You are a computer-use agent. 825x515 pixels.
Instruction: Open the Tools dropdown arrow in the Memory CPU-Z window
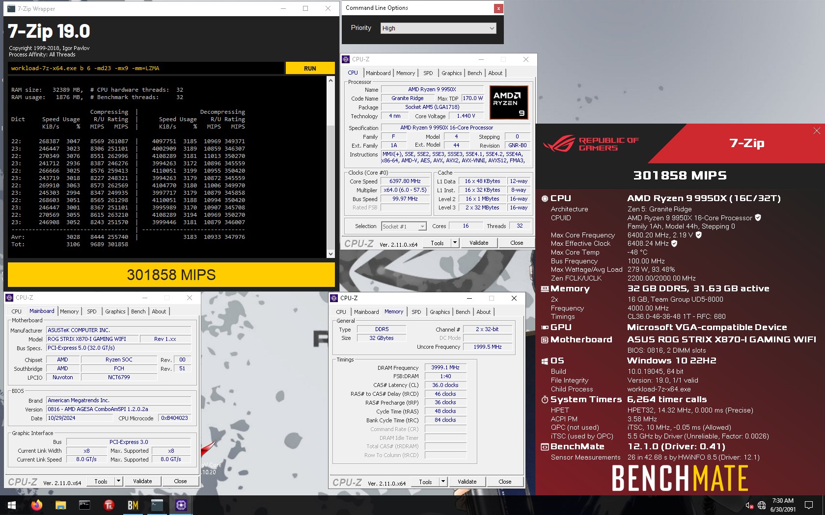click(443, 482)
